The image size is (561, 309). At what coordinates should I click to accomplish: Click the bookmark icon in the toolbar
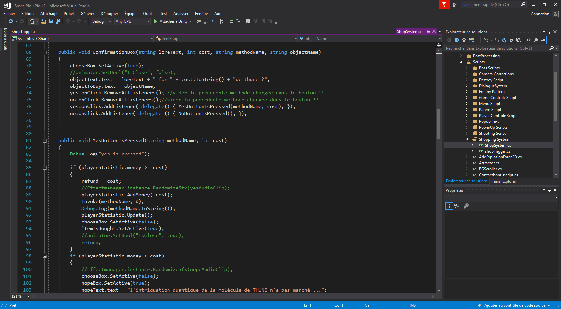[248, 21]
